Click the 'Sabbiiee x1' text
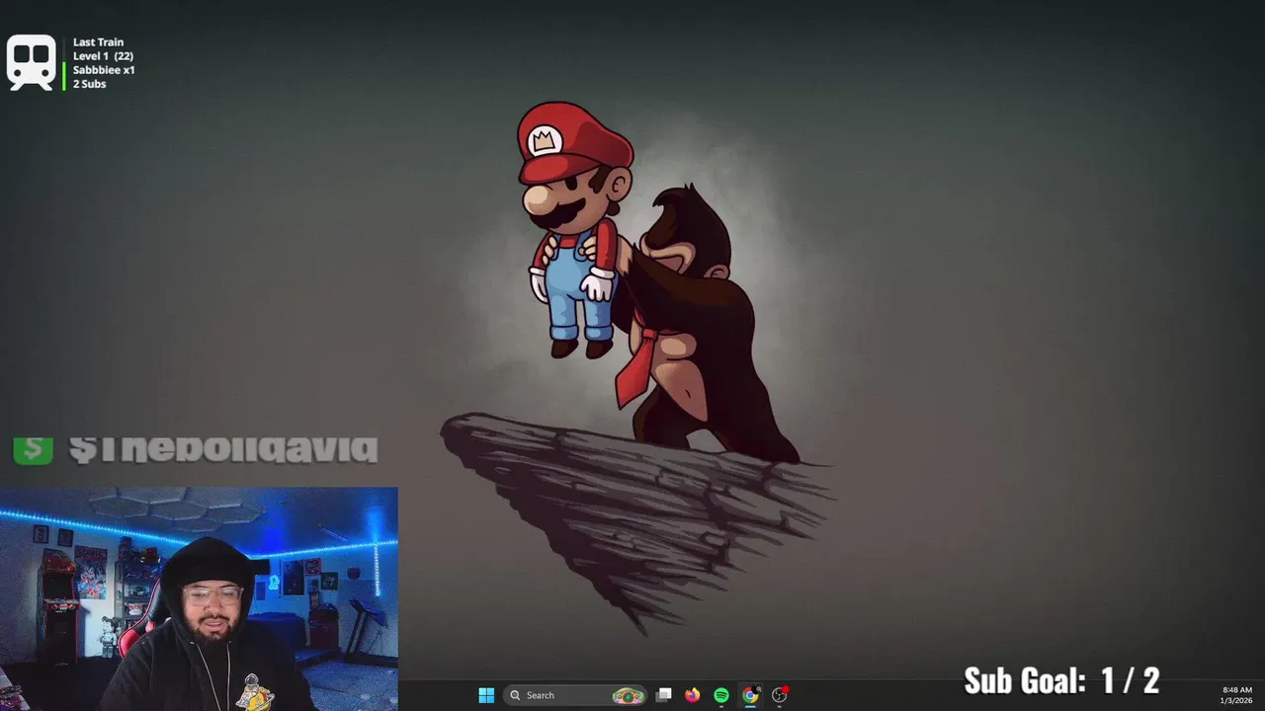Image resolution: width=1265 pixels, height=711 pixels. (x=104, y=70)
